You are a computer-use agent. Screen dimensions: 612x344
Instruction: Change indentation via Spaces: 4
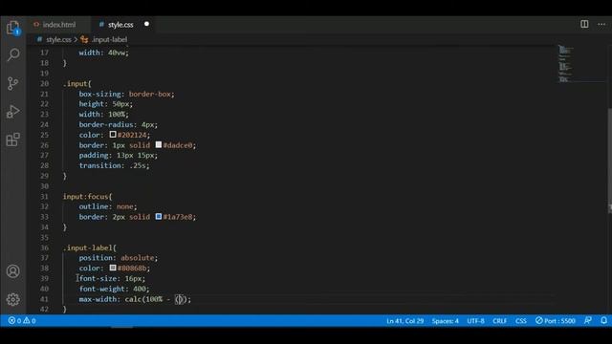[445, 321]
